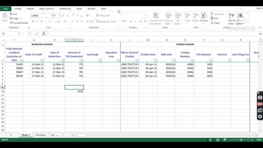263x148 pixels.
Task: Open the recorder settings gear
Action: [x=260, y=116]
